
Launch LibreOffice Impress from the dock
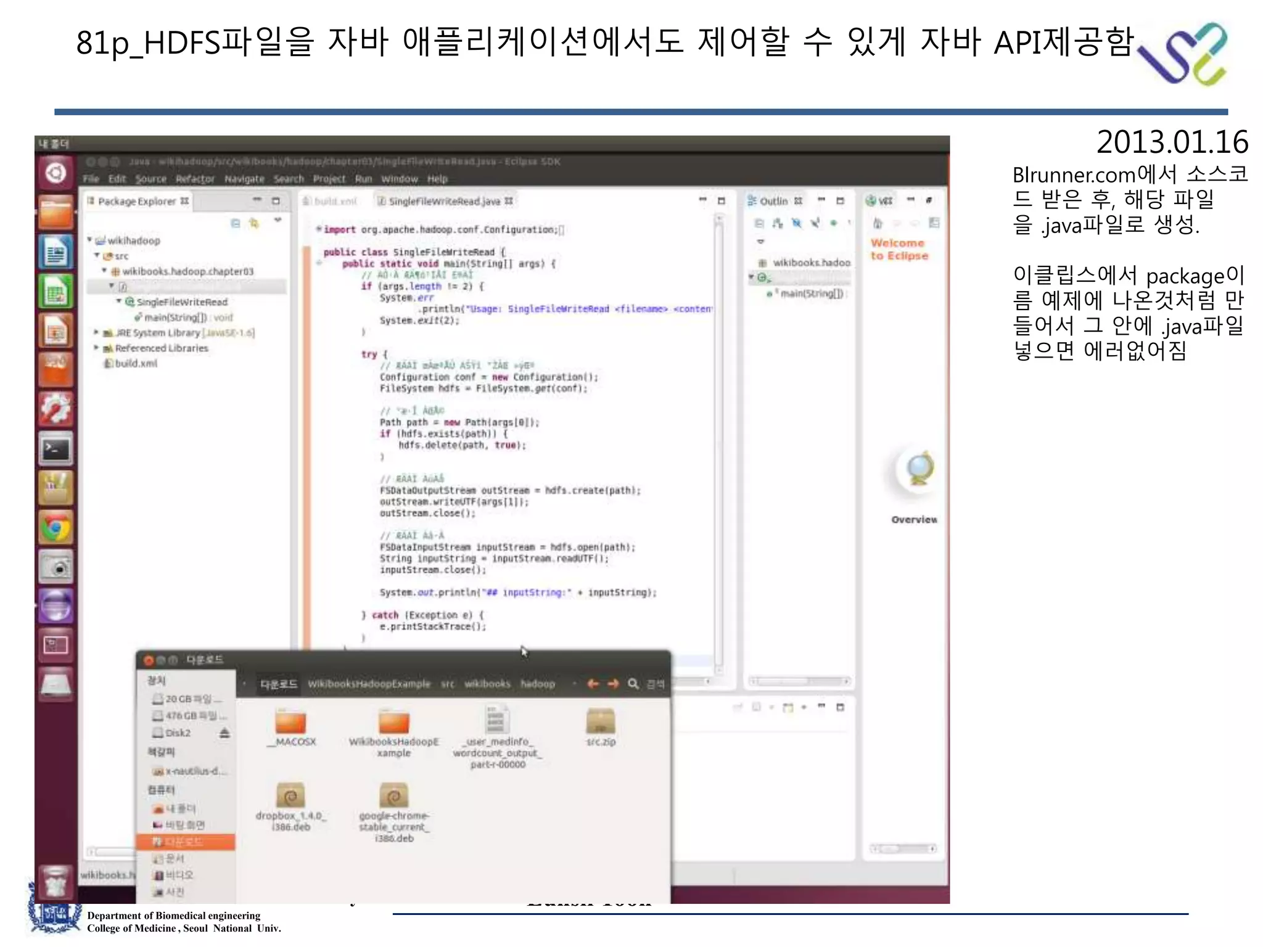click(x=56, y=331)
